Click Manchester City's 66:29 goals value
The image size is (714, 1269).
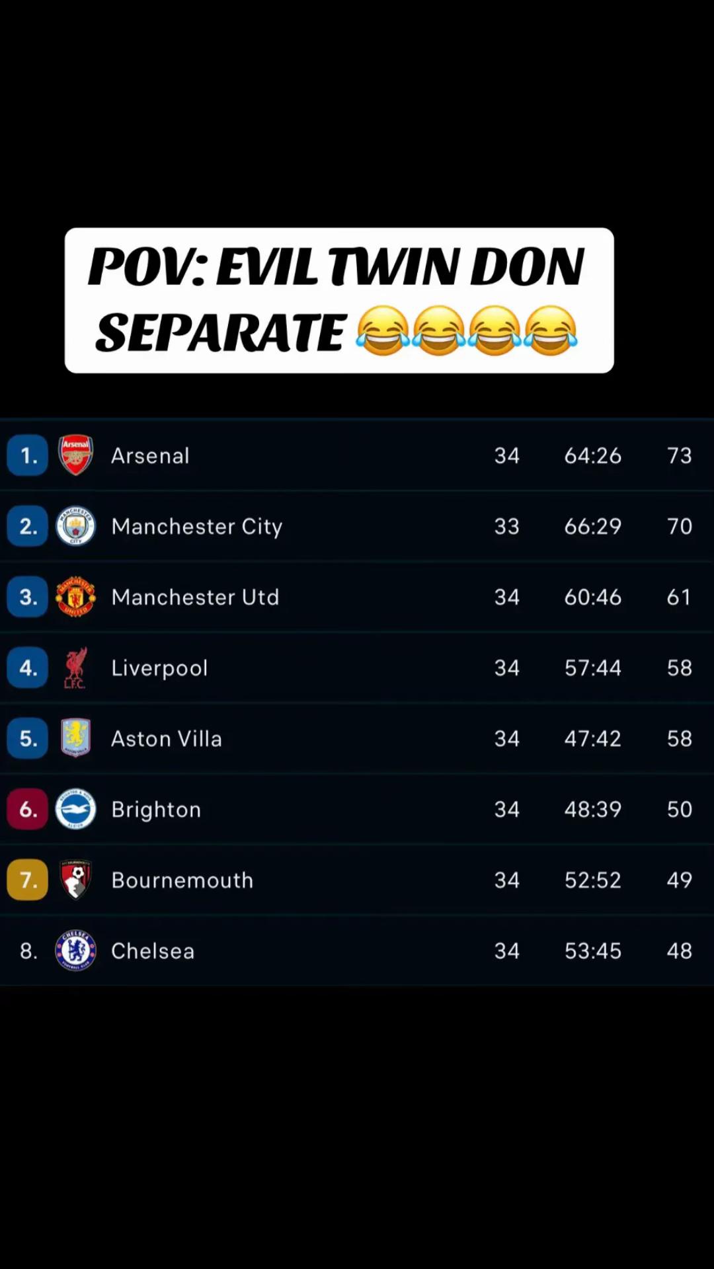tap(593, 526)
